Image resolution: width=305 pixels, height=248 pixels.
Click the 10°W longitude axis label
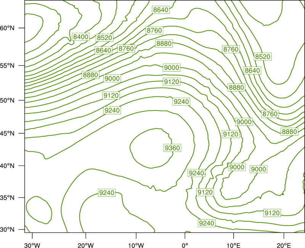coord(136,245)
